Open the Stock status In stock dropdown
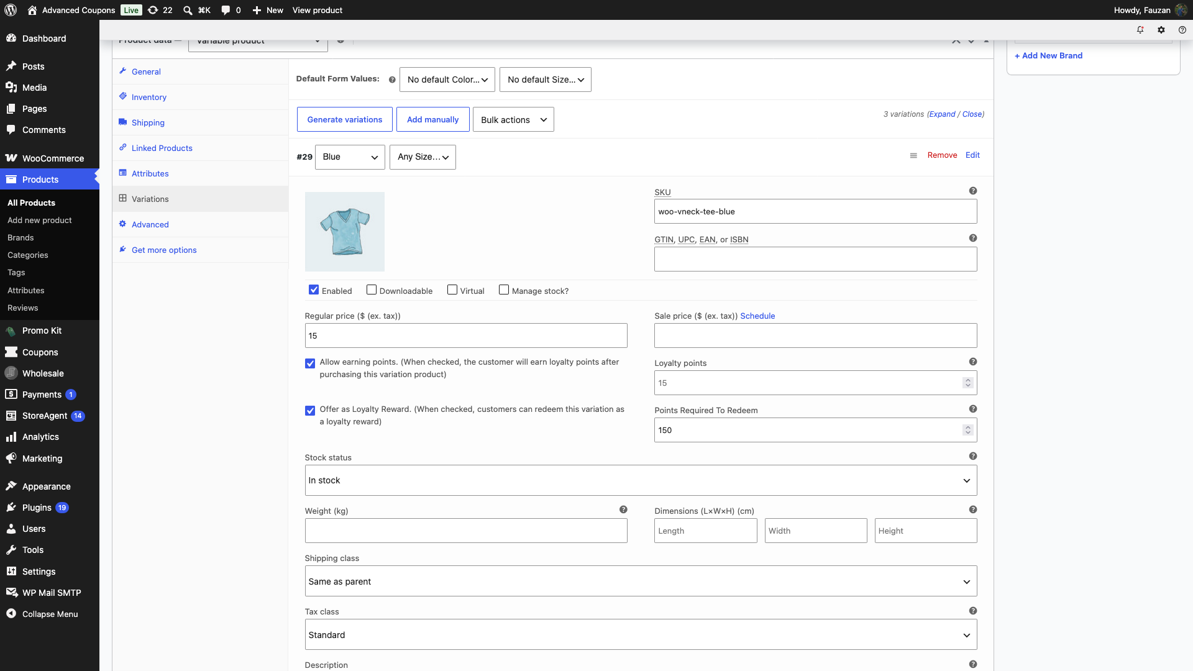The height and width of the screenshot is (671, 1193). click(641, 481)
